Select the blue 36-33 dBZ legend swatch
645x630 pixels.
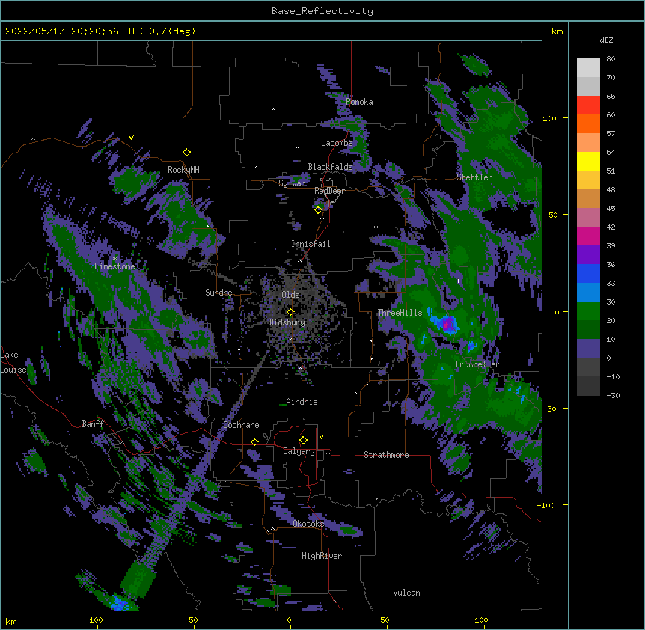click(x=588, y=274)
